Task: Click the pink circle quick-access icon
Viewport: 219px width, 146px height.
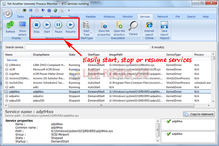Action: click(37, 11)
